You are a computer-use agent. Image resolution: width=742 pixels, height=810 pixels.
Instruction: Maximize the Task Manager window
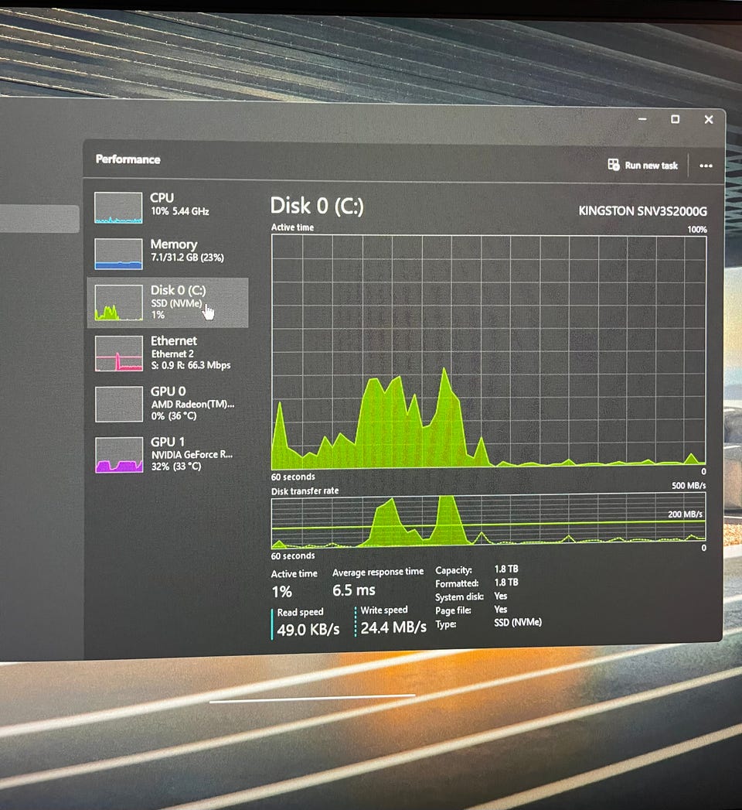point(675,119)
